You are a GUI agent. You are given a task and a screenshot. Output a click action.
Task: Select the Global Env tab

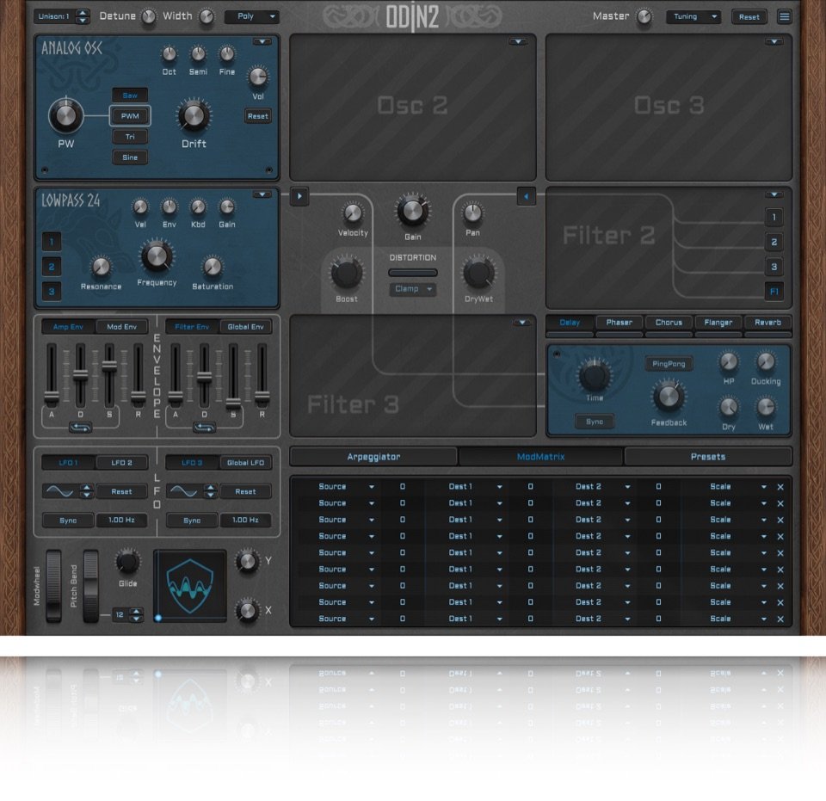coord(245,327)
